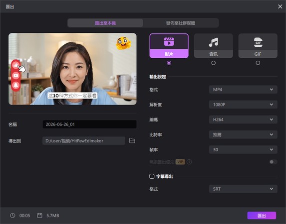The width and height of the screenshot is (286, 224).
Task: Select the 音訊 audio export card
Action: [x=214, y=46]
